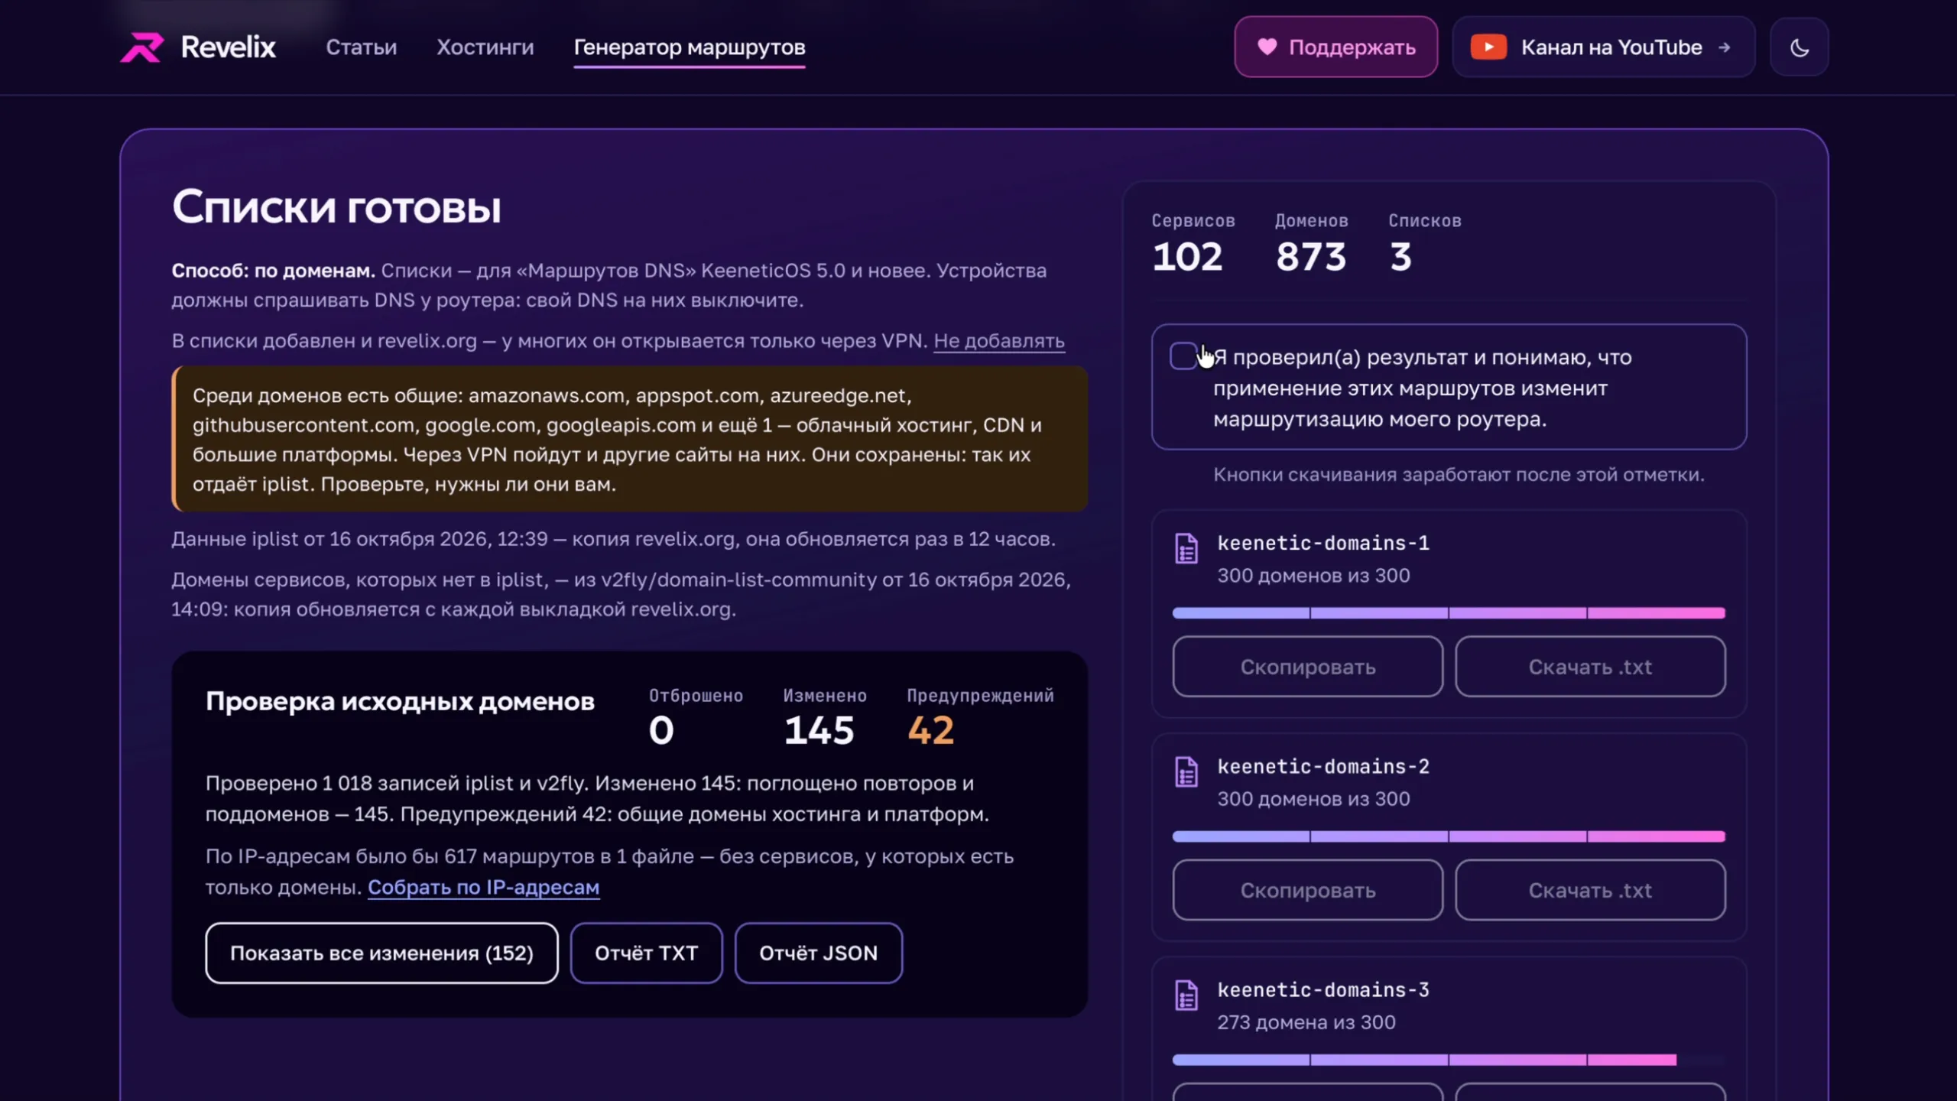Click the Не добавлять link

coord(998,341)
